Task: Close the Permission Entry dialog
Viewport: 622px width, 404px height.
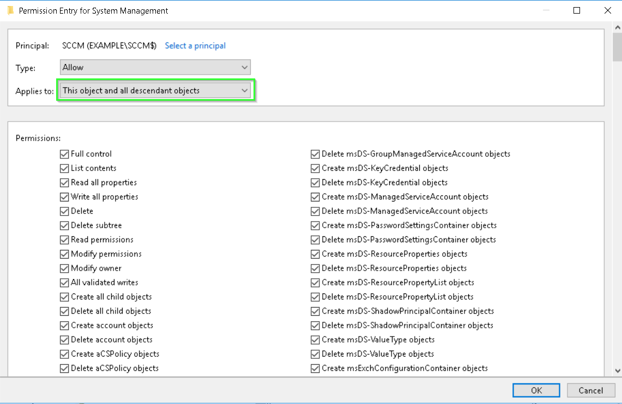Action: pyautogui.click(x=607, y=10)
